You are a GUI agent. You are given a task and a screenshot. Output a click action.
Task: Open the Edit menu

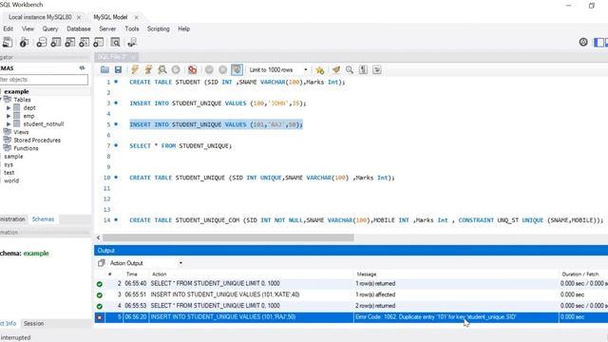coord(9,28)
